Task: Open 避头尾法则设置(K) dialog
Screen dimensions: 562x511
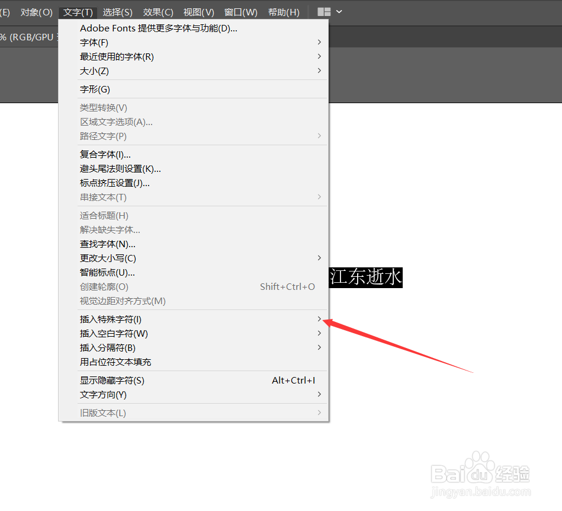Action: tap(194, 169)
